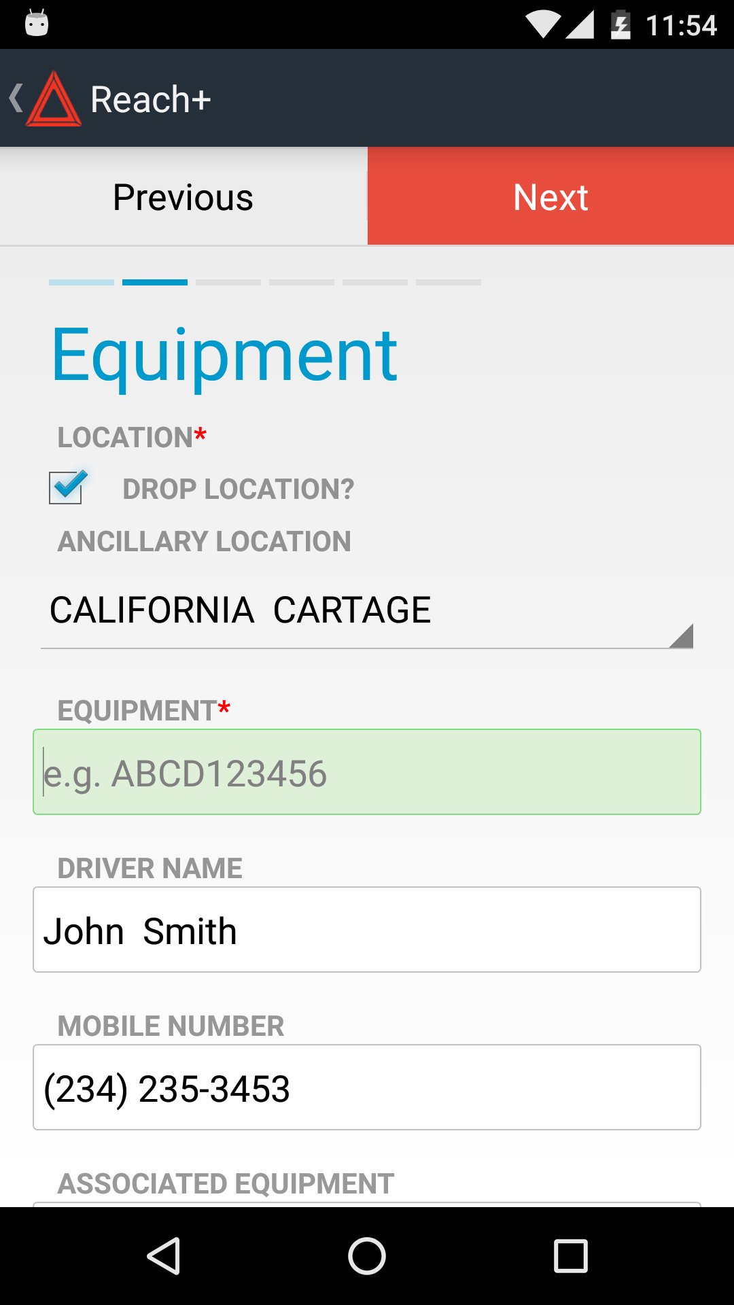
Task: Tap the Reach+ red triangle logo
Action: [54, 100]
